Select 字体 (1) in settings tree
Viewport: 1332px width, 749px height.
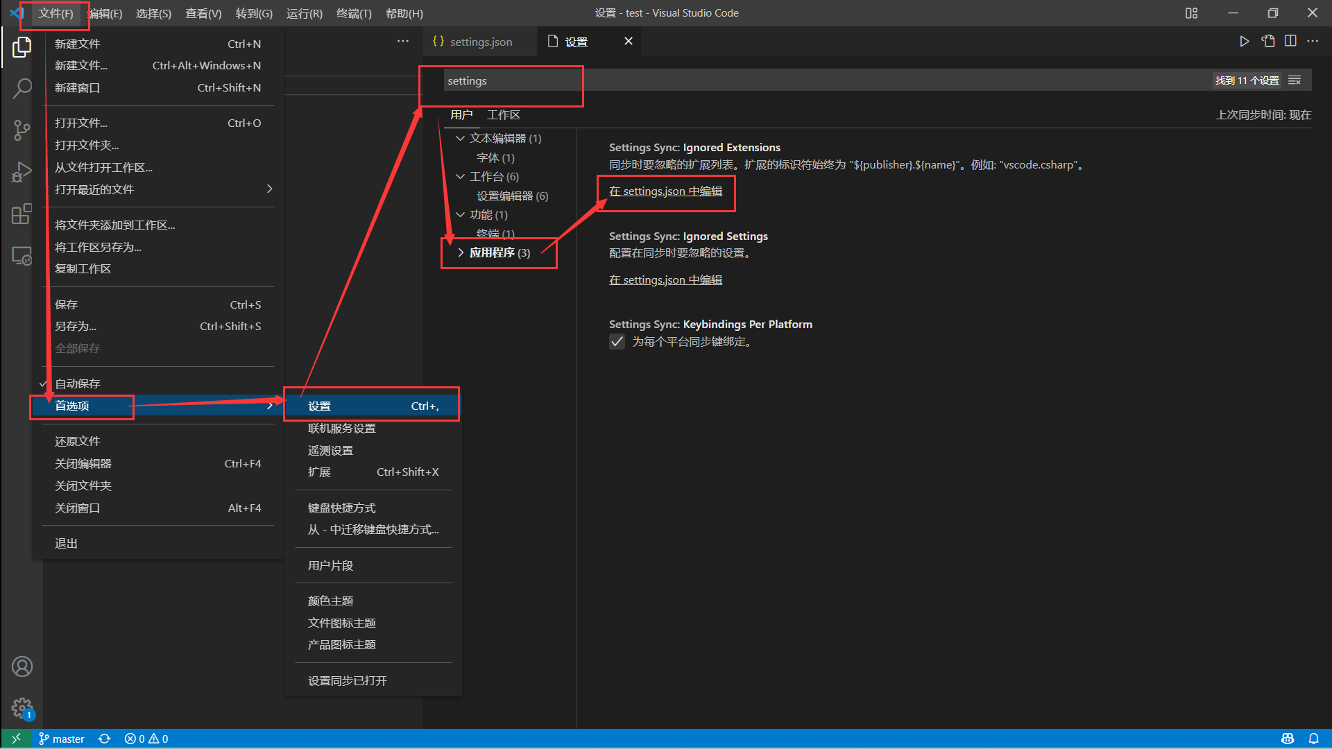pos(495,158)
